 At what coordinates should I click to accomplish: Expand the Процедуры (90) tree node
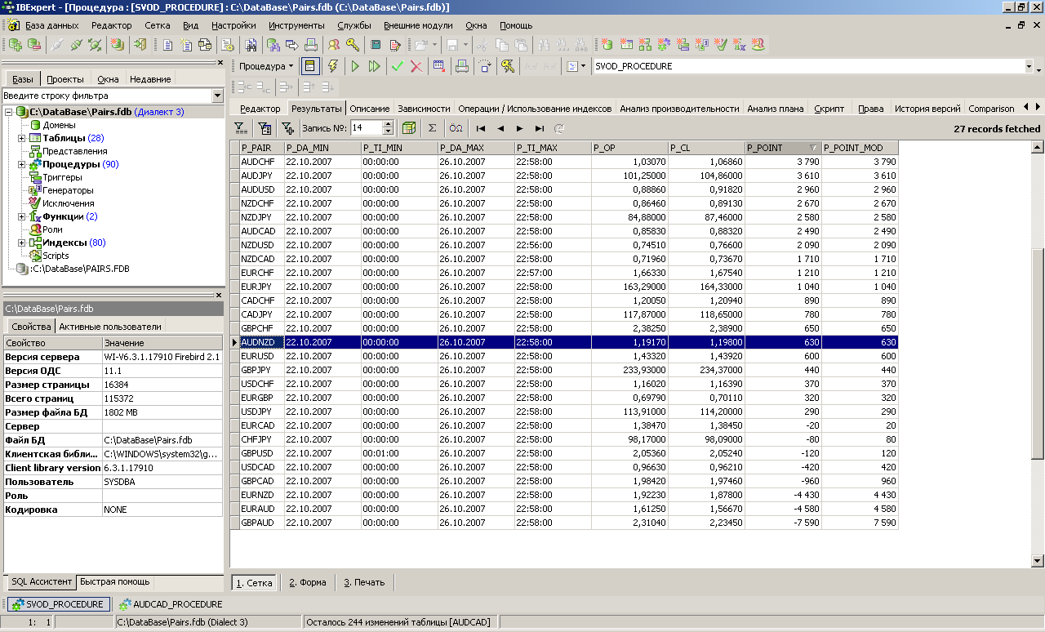tap(22, 164)
